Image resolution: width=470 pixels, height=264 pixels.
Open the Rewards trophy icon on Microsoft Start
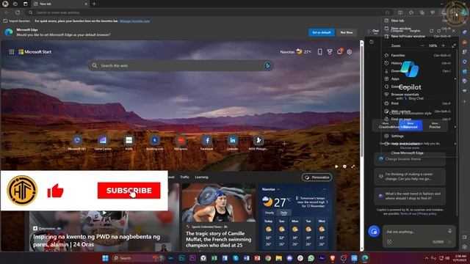[x=330, y=52]
